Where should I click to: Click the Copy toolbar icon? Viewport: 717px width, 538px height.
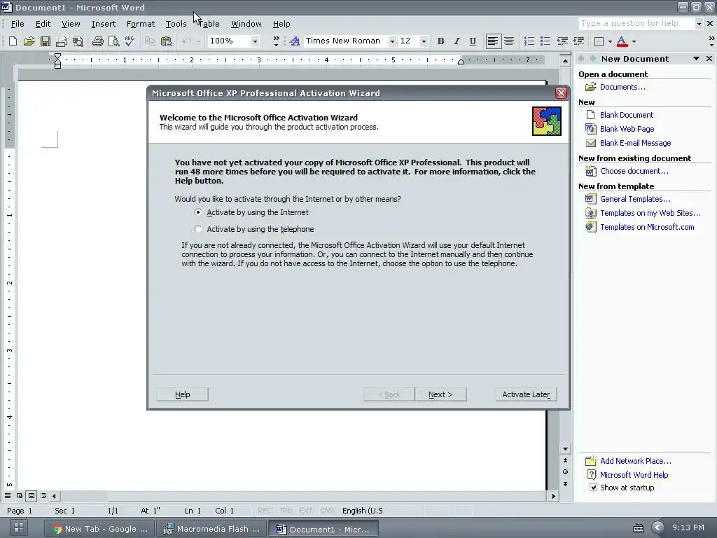tap(150, 41)
